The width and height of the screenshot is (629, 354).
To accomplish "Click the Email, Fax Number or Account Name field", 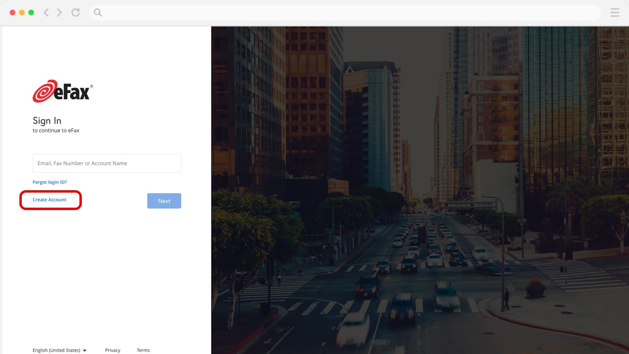I will (x=106, y=163).
